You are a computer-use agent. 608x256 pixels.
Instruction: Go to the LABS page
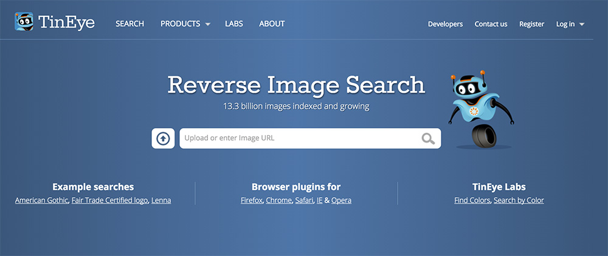tap(234, 24)
